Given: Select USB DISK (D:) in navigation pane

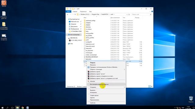Looking at the screenshot, I should coord(73,38).
